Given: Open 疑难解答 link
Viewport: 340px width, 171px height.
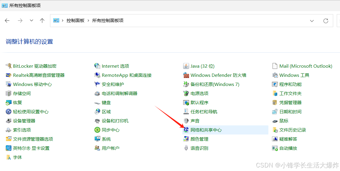Looking at the screenshot, I should pyautogui.click(x=288, y=139).
